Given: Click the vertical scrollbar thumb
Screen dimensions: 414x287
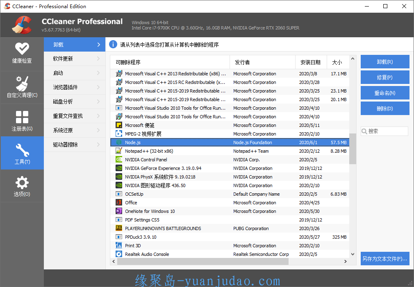Looking at the screenshot, I should 353,149.
